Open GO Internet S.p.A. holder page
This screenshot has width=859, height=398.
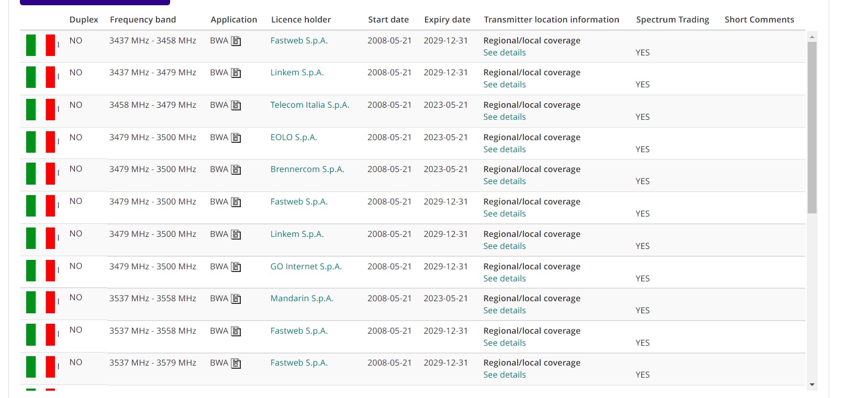(x=306, y=267)
